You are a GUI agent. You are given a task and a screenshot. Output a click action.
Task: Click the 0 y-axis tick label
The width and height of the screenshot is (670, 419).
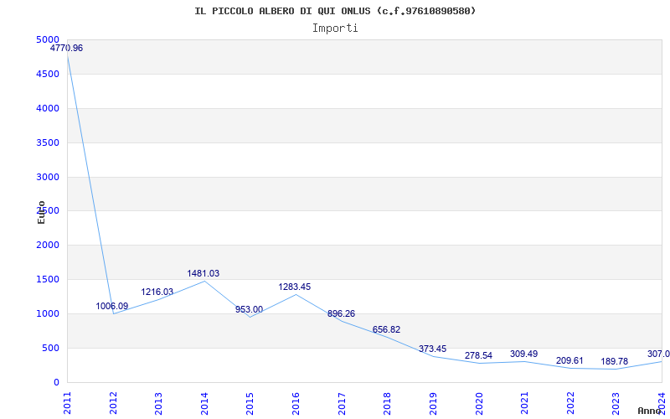[56, 382]
